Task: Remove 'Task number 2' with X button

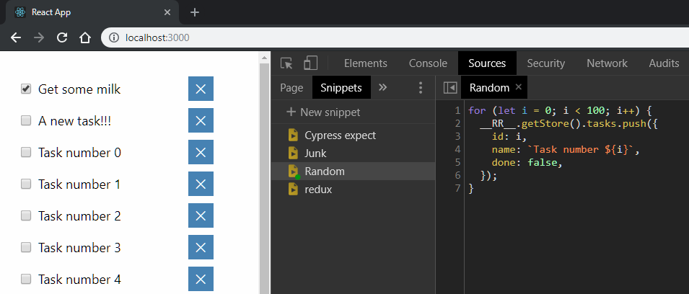Action: click(x=201, y=215)
